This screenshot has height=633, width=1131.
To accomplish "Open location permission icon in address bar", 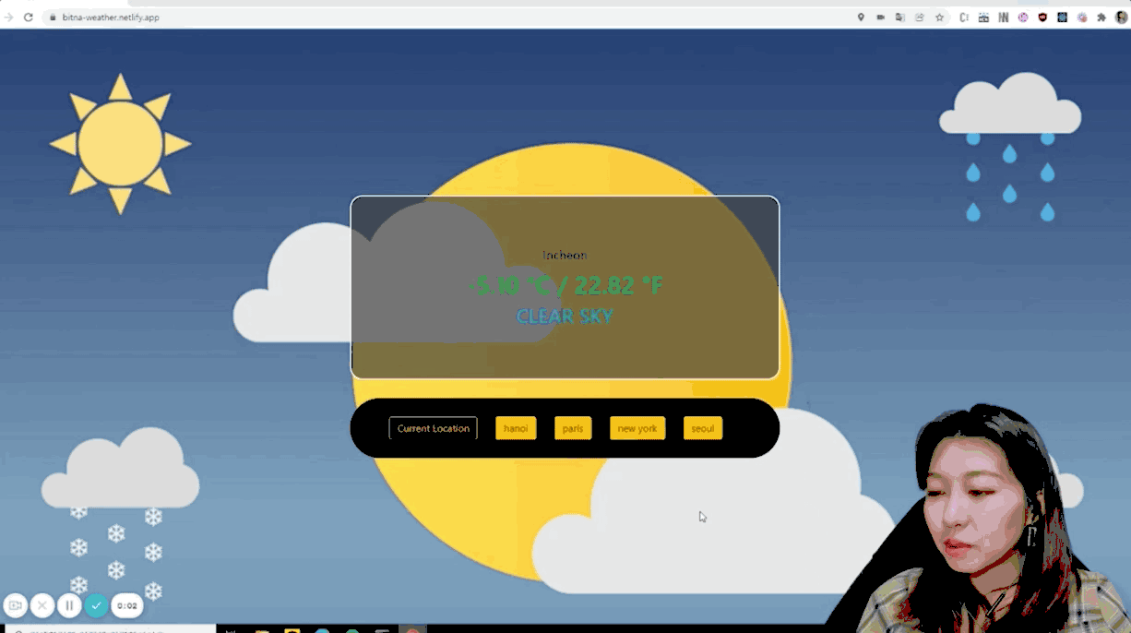I will (x=861, y=17).
